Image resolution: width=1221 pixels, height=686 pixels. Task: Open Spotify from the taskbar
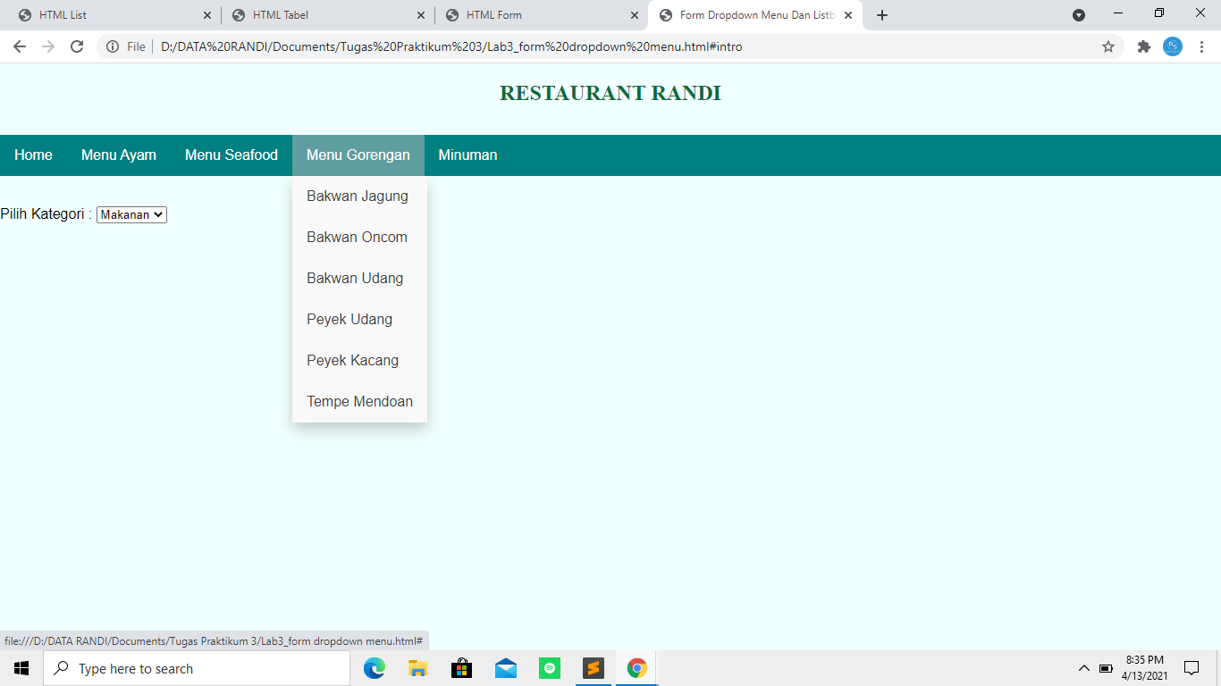point(549,667)
